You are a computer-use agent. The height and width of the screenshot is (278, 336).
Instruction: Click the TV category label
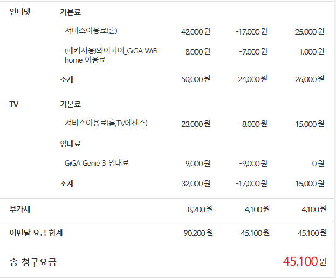(14, 104)
